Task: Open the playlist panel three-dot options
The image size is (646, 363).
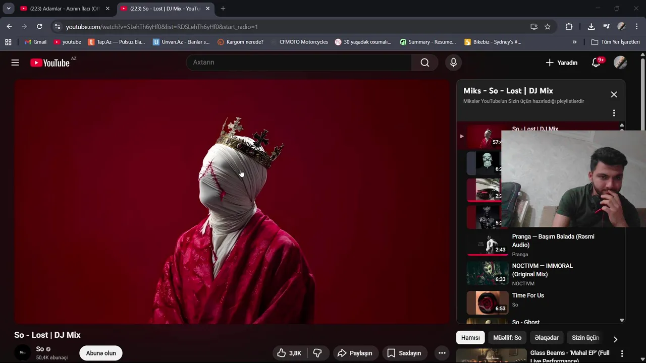Action: [x=614, y=113]
